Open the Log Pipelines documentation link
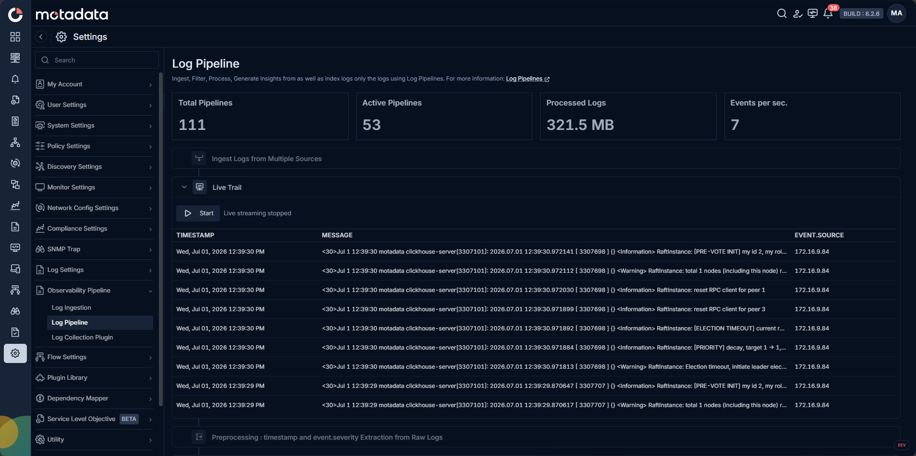Screen dimensions: 916x456 pyautogui.click(x=527, y=79)
